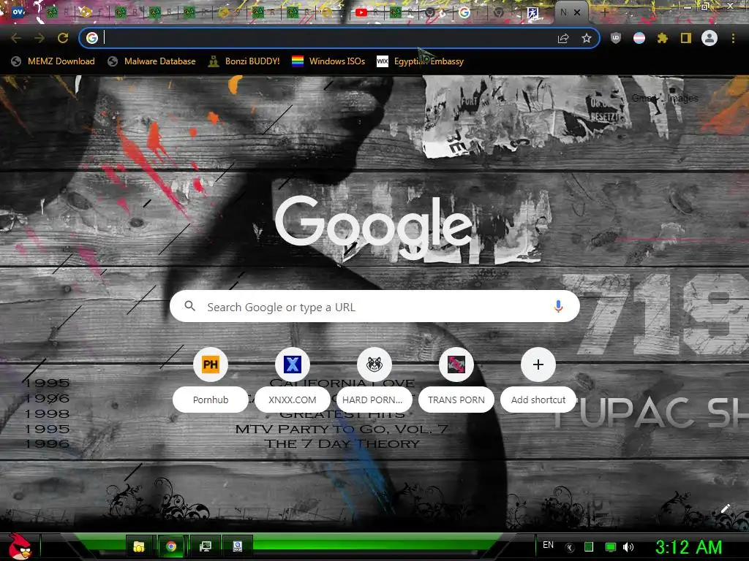
Task: Close the active New Tab
Action: click(x=577, y=13)
